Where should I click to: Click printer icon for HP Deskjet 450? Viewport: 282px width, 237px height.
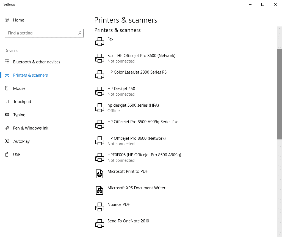coord(100,91)
